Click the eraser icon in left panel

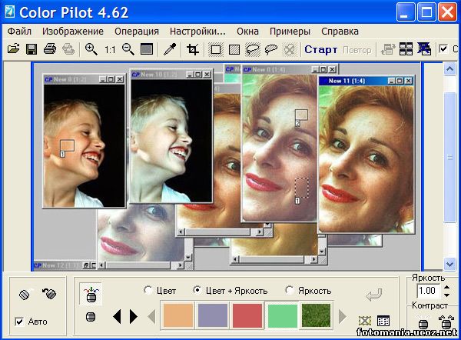coord(25,295)
